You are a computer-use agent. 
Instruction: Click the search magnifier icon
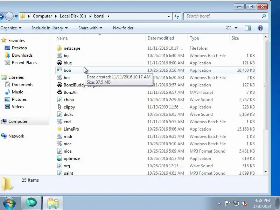point(264,16)
